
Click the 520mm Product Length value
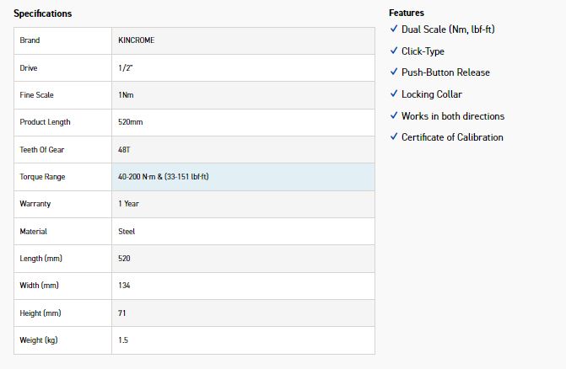[x=131, y=122]
